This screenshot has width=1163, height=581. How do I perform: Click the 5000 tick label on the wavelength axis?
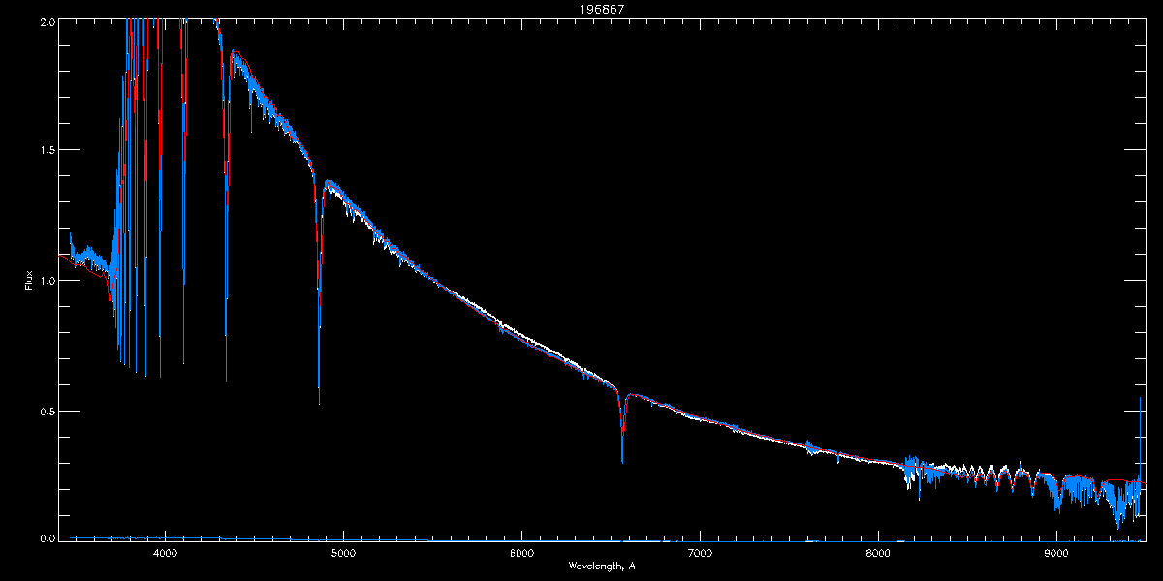(x=343, y=554)
